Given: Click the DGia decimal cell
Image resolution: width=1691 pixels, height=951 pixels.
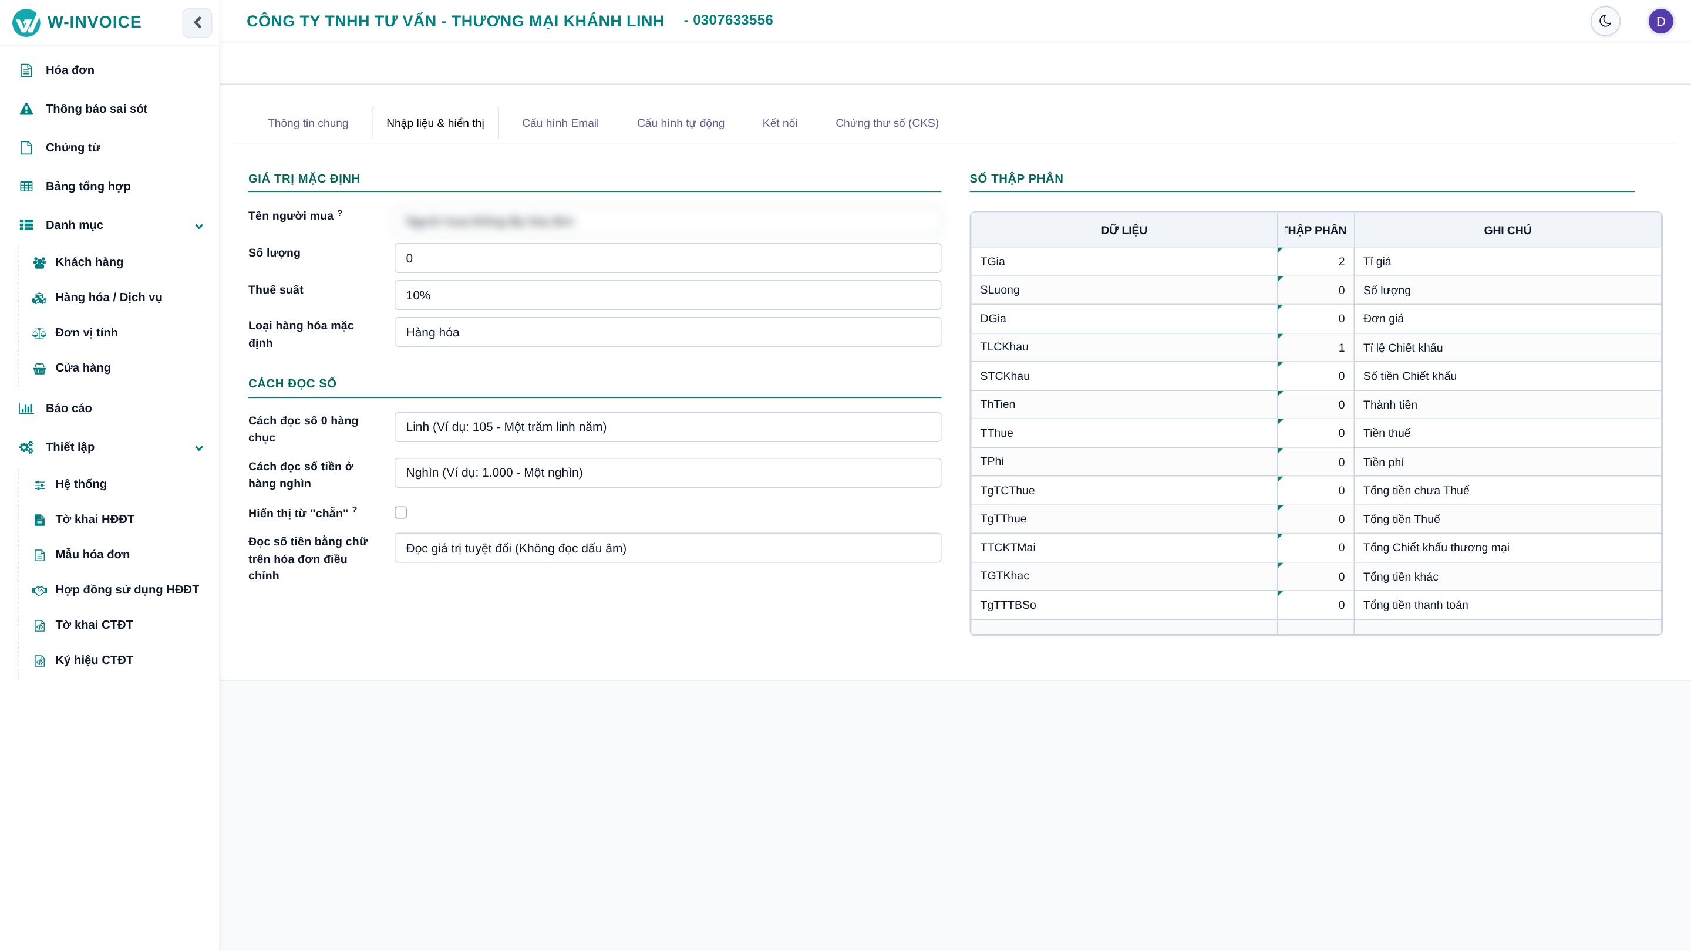Looking at the screenshot, I should [1315, 318].
